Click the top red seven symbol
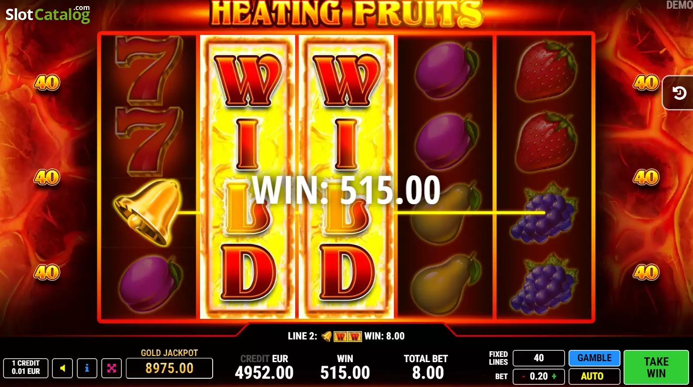693x387 pixels. click(x=148, y=70)
